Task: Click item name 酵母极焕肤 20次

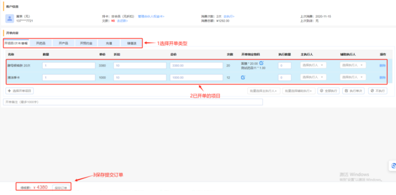Action: click(x=18, y=65)
